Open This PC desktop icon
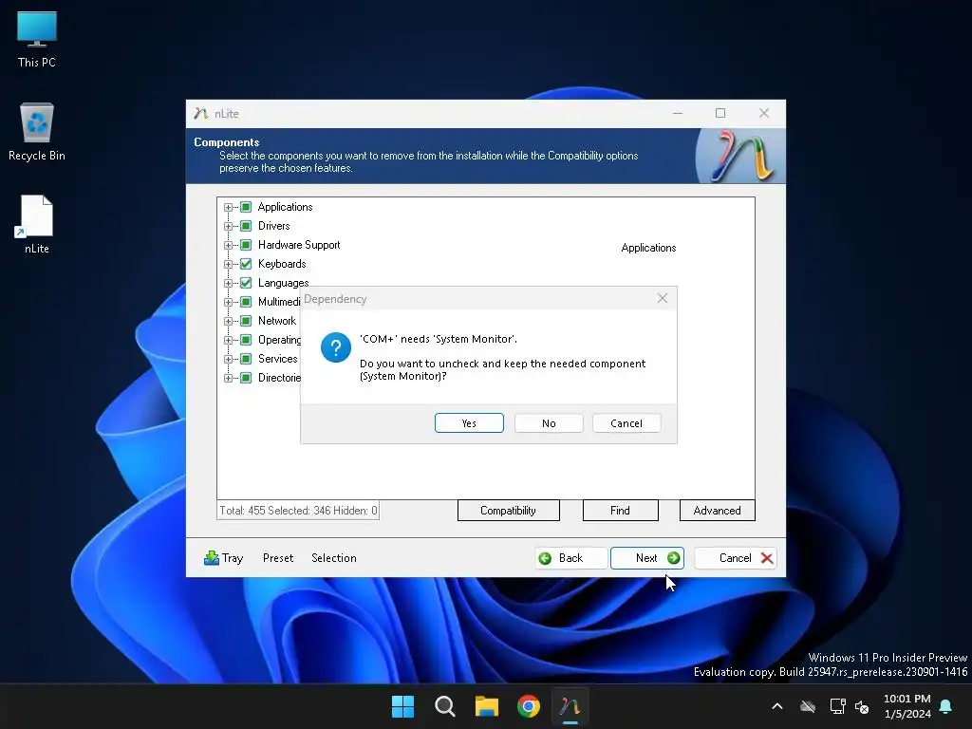Screen dimensions: 972x729 click(x=37, y=39)
